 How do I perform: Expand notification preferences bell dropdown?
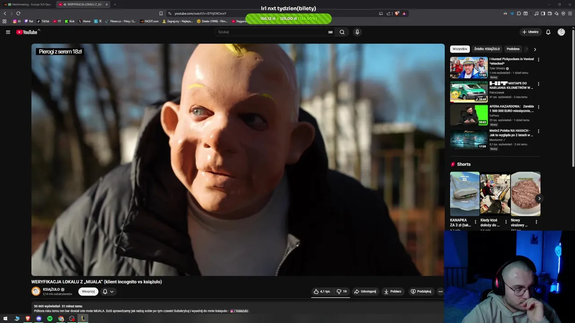point(108,292)
